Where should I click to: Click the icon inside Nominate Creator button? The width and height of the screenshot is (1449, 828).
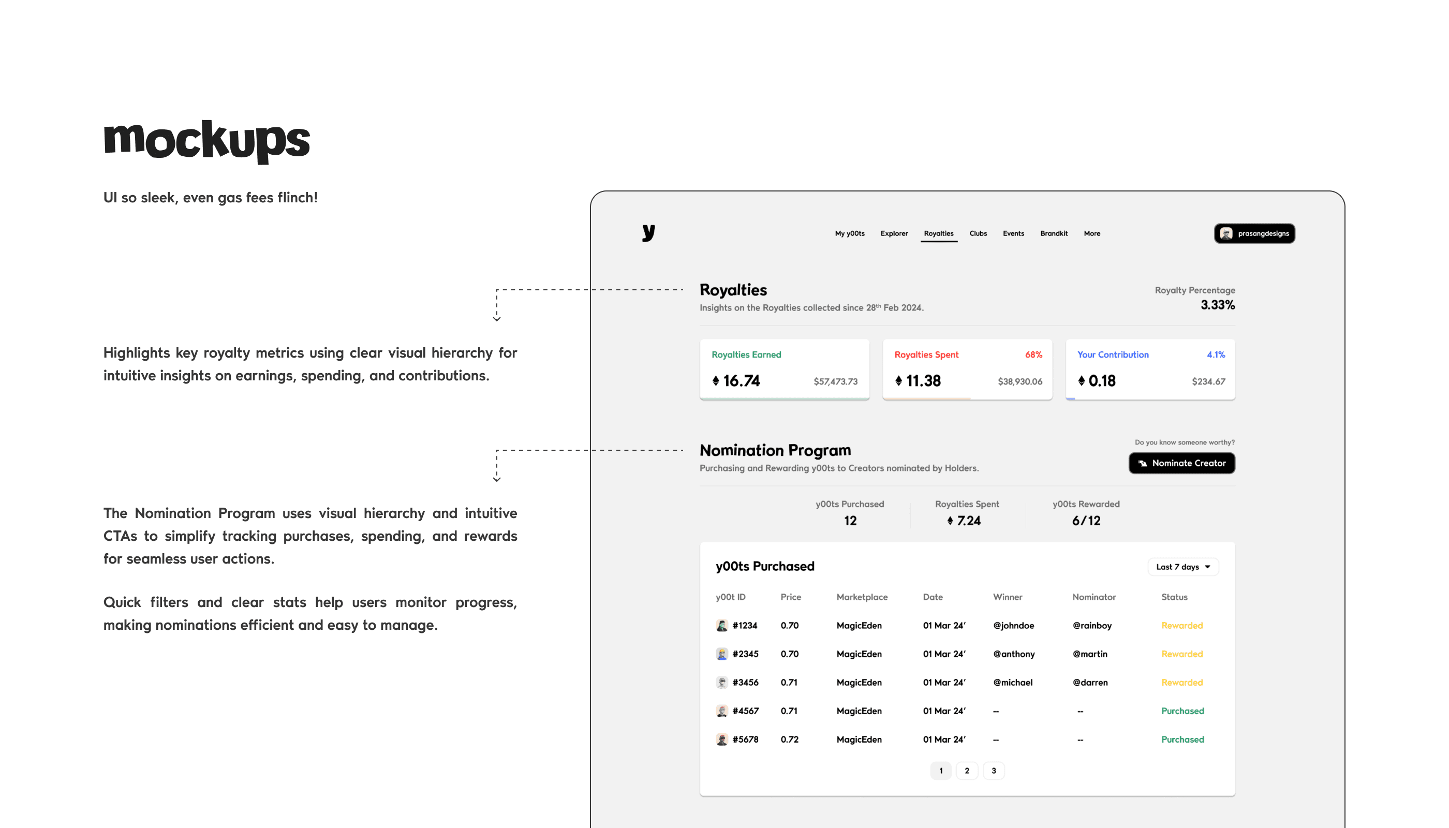coord(1143,464)
